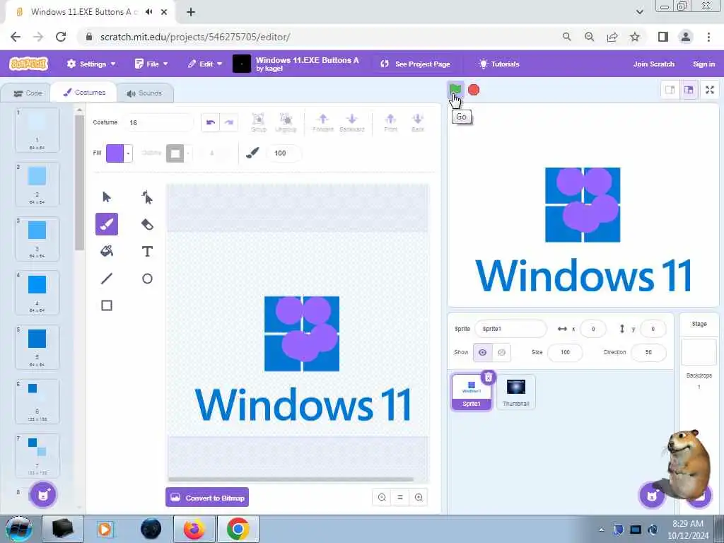Viewport: 724px width, 543px height.
Task: Click the Outline color swatch
Action: pyautogui.click(x=175, y=153)
